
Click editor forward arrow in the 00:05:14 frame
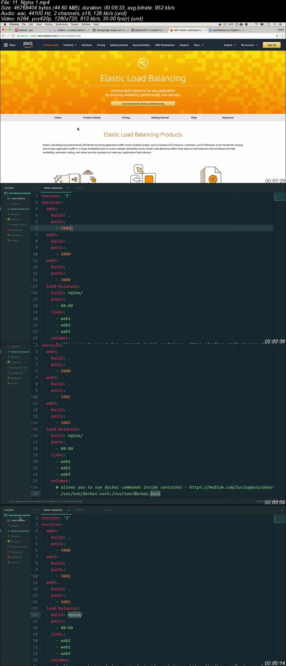(39, 510)
